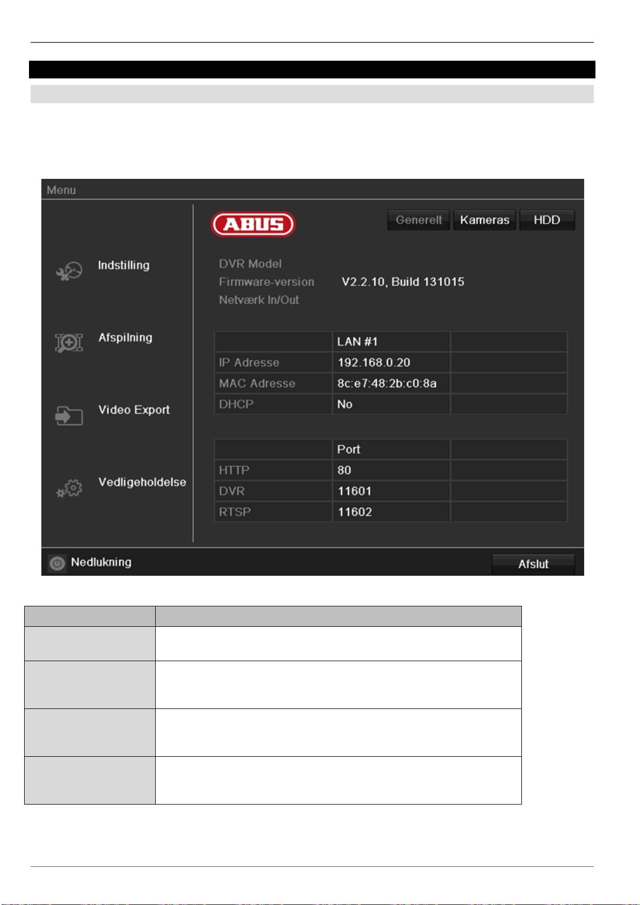The image size is (640, 905).
Task: Switch to the Generelt tab
Action: [x=418, y=220]
